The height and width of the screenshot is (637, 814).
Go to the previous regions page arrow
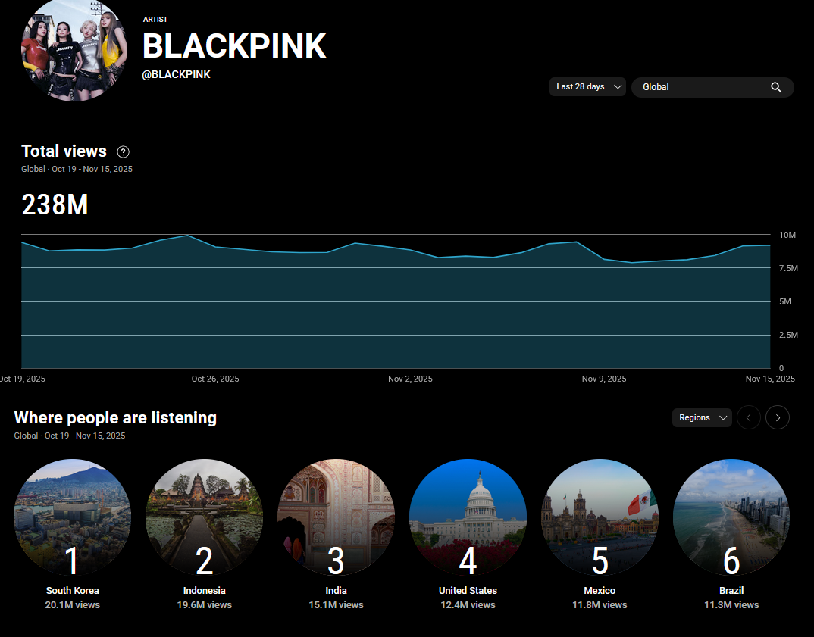(749, 417)
